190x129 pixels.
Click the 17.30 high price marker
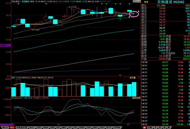(73, 7)
